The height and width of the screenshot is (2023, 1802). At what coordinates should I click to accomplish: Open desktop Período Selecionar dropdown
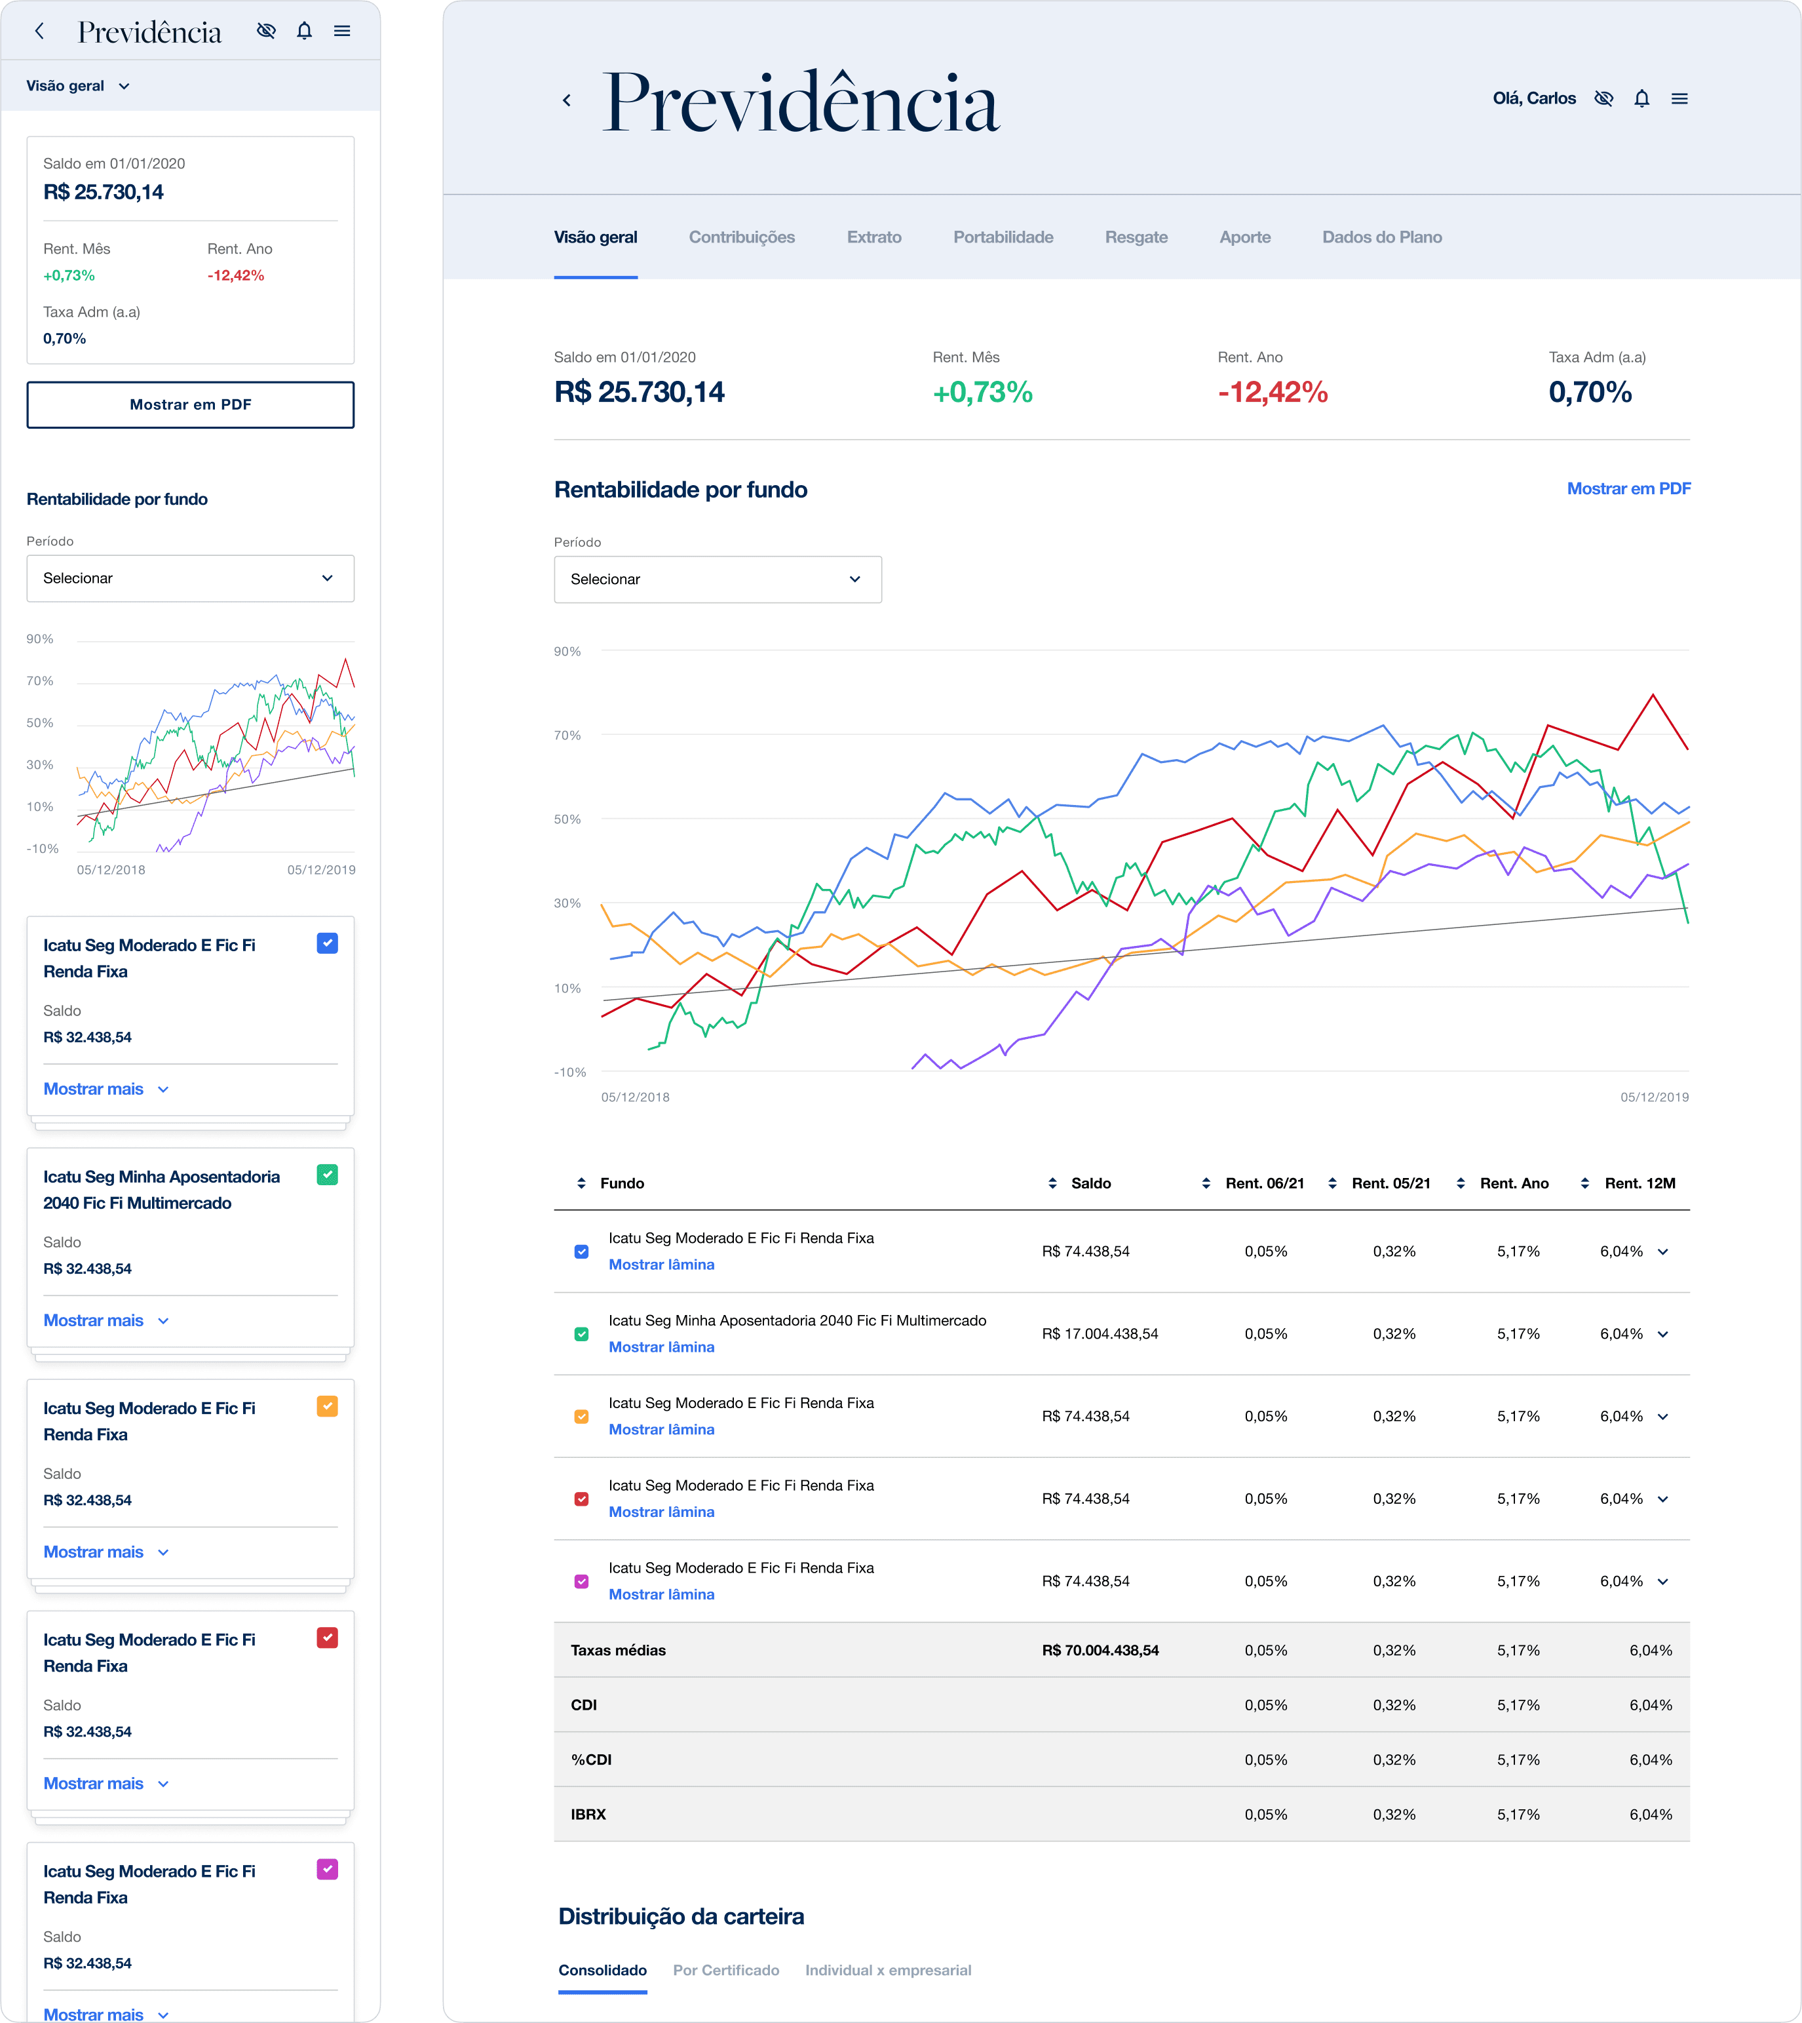(718, 579)
